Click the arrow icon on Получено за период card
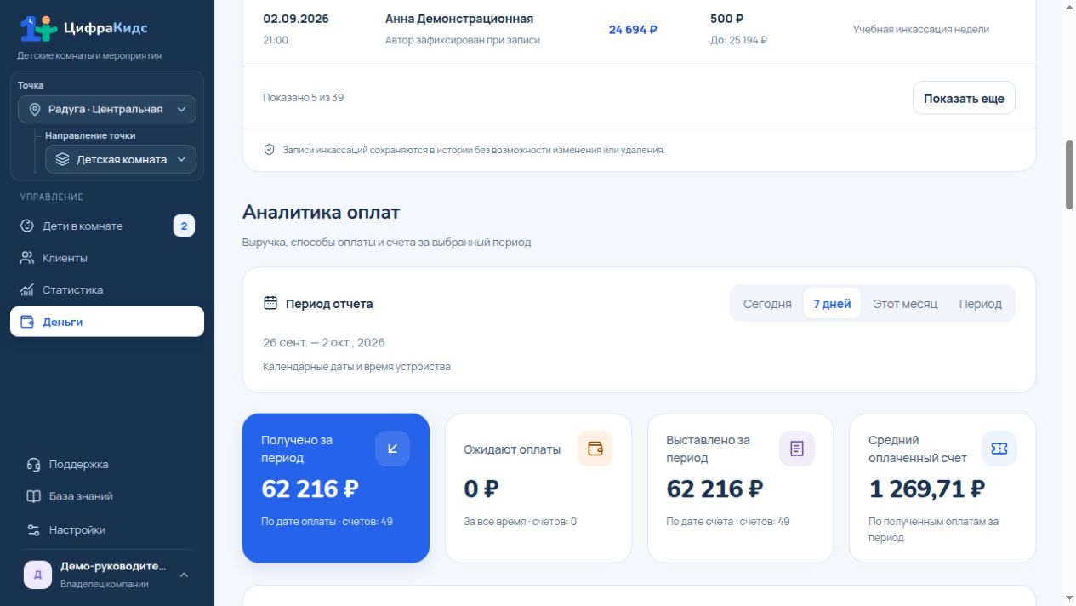Viewport: 1076px width, 606px height. pyautogui.click(x=392, y=449)
